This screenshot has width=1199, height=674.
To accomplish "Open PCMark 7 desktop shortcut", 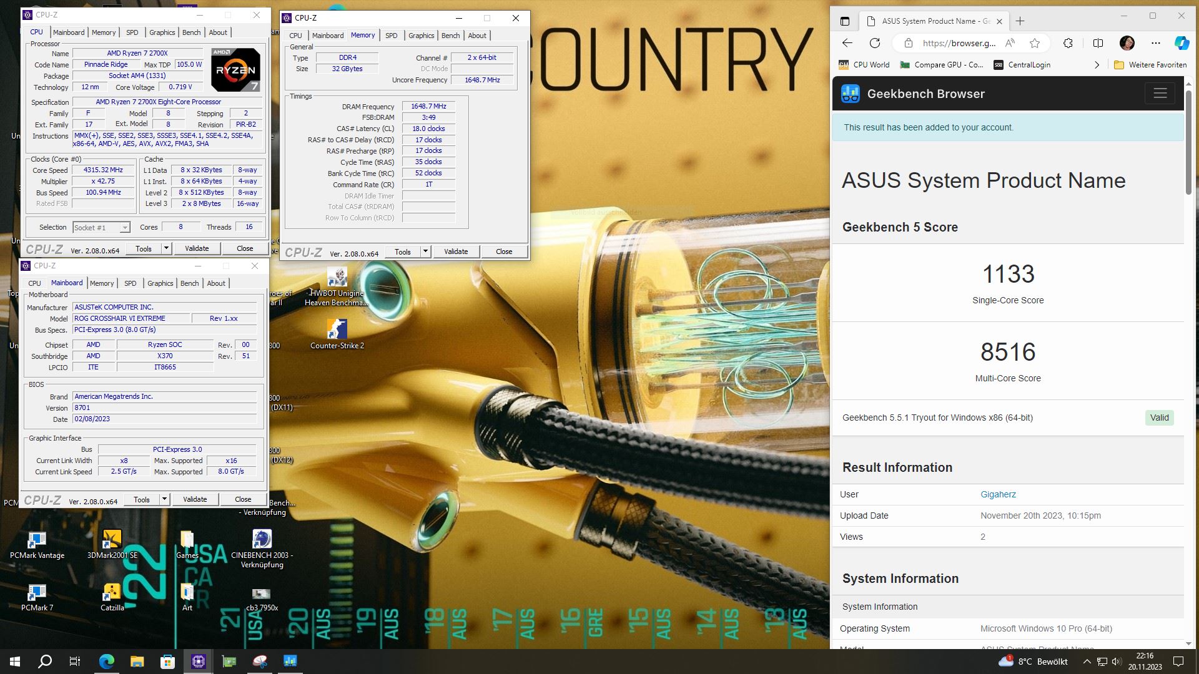I will coord(37,597).
